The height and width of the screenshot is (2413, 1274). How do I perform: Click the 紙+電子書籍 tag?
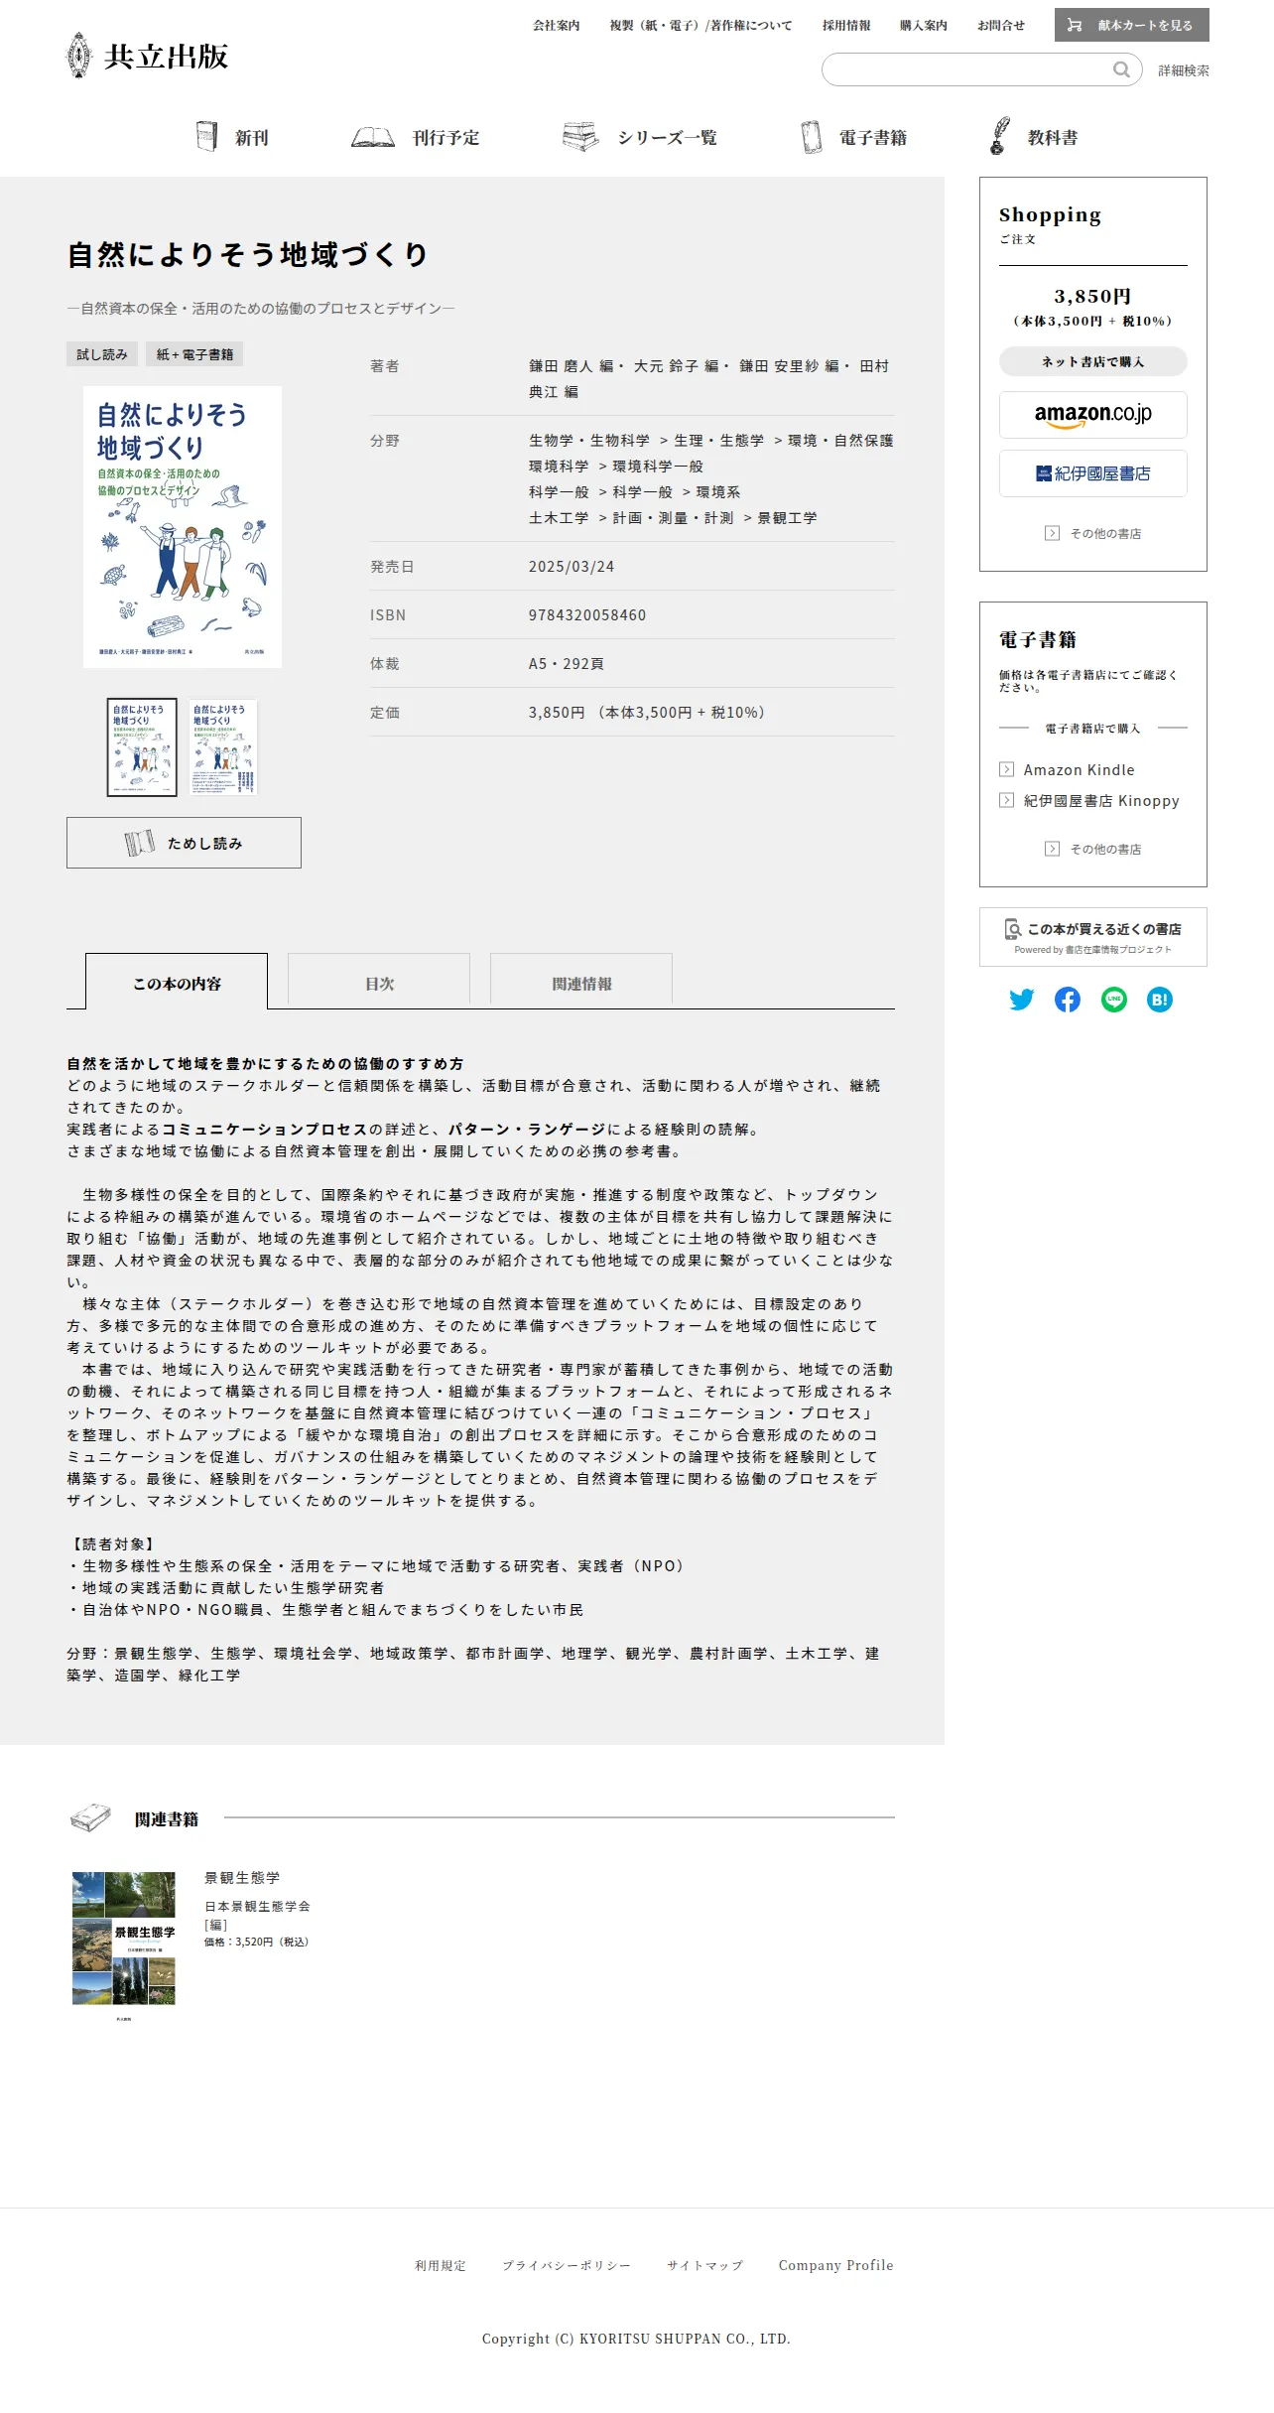[x=194, y=354]
